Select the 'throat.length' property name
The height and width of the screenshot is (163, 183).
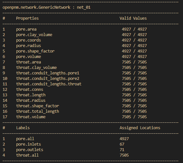click(31, 95)
